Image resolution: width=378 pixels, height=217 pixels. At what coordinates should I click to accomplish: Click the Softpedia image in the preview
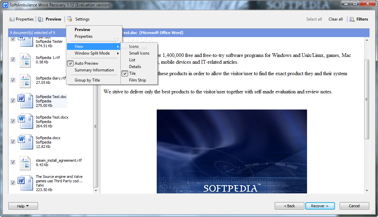(232, 151)
